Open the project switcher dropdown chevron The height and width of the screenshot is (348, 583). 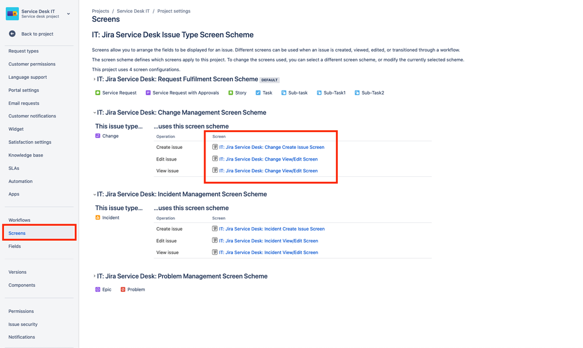pyautogui.click(x=68, y=14)
